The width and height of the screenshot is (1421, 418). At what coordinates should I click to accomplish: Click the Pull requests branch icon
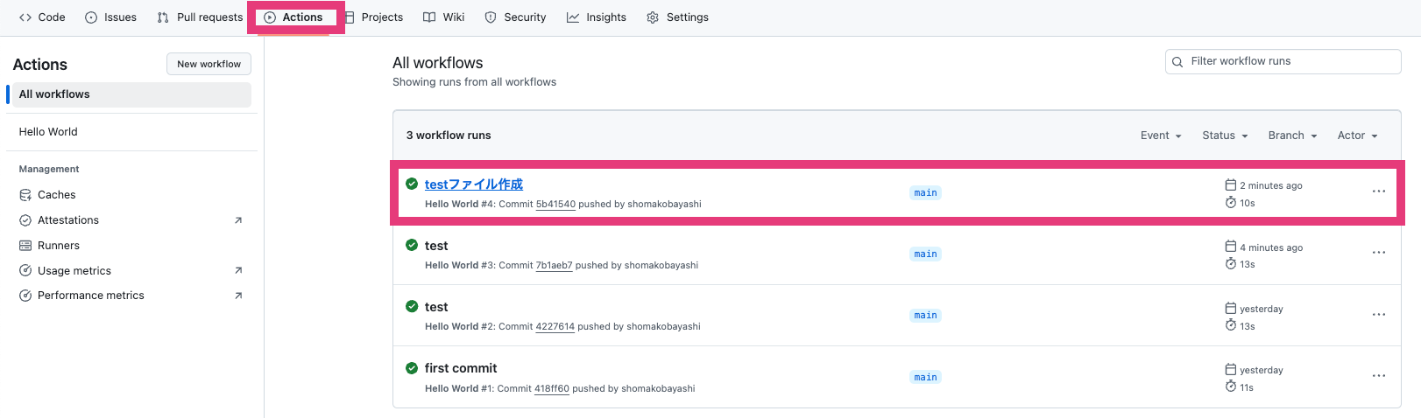pos(163,17)
